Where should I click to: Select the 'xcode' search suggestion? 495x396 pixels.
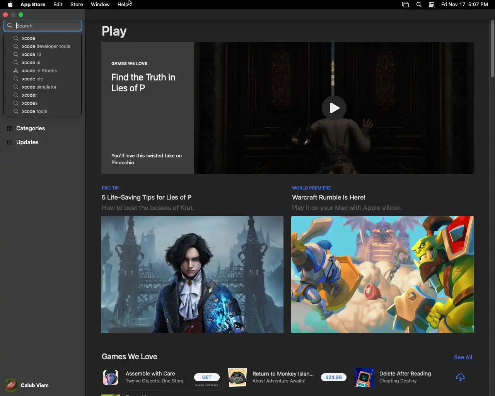pyautogui.click(x=43, y=38)
